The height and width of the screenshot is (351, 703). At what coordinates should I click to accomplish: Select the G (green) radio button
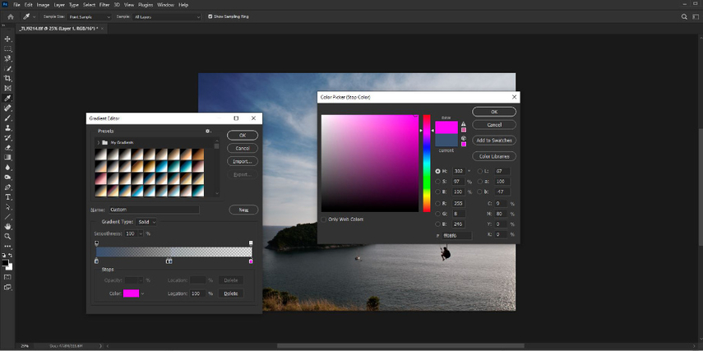(x=437, y=214)
